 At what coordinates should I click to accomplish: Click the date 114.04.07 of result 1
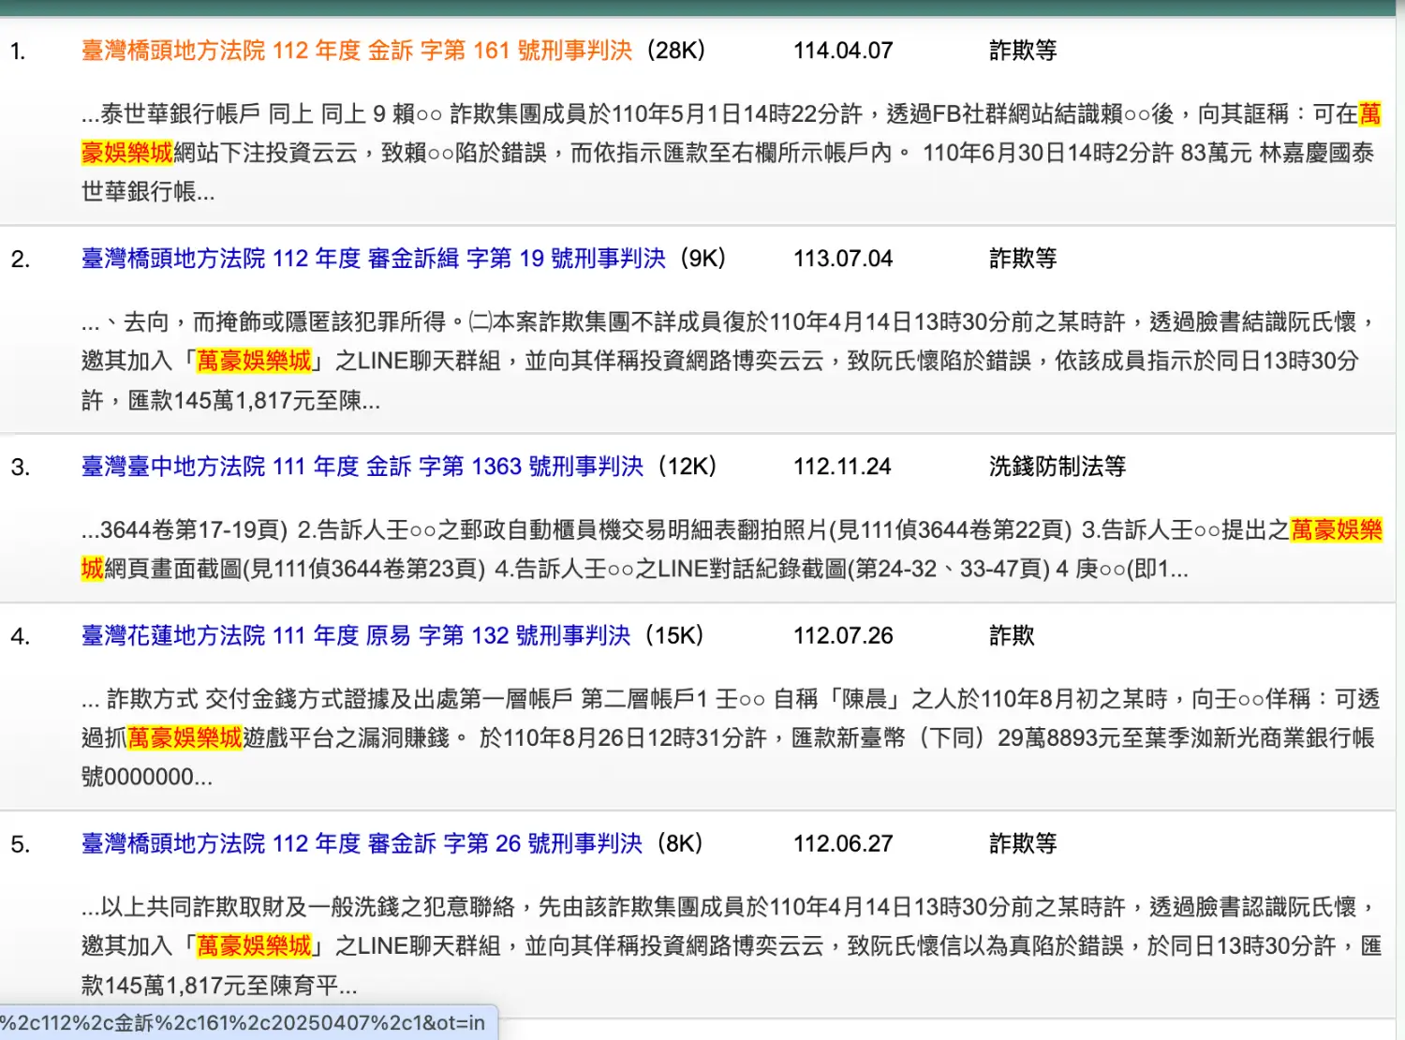pos(843,51)
